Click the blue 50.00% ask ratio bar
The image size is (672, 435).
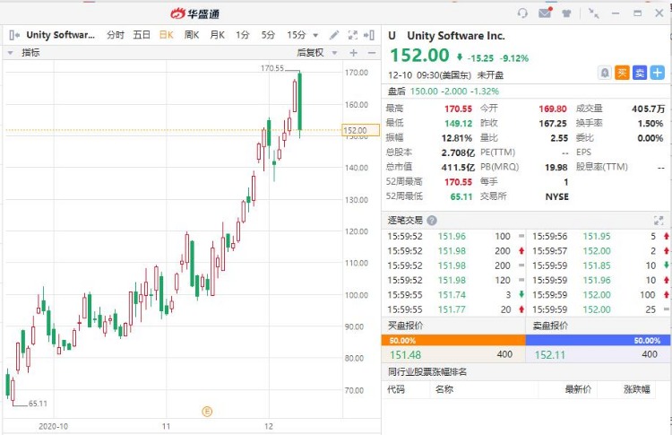598,340
